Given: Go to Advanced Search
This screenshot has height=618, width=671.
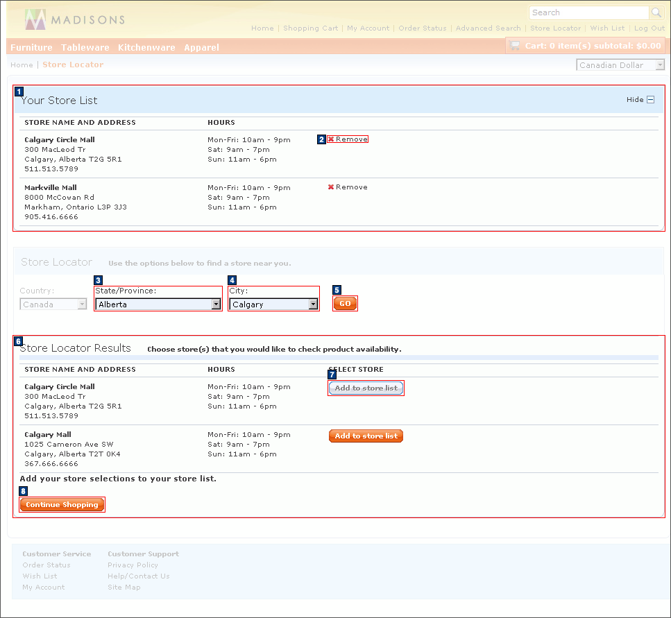Looking at the screenshot, I should [488, 28].
